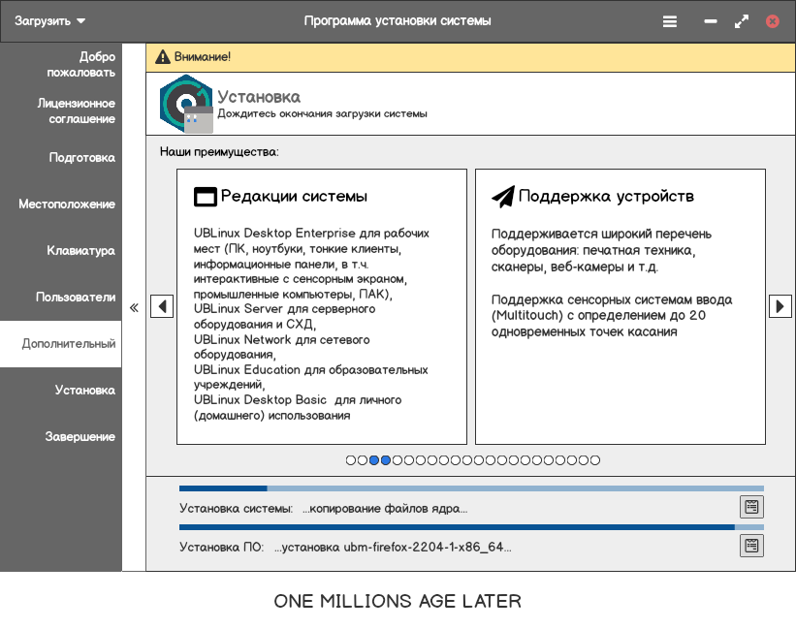Go to the Лицензионное соглашение step
Viewport: 796px width, 629px height.
76,111
